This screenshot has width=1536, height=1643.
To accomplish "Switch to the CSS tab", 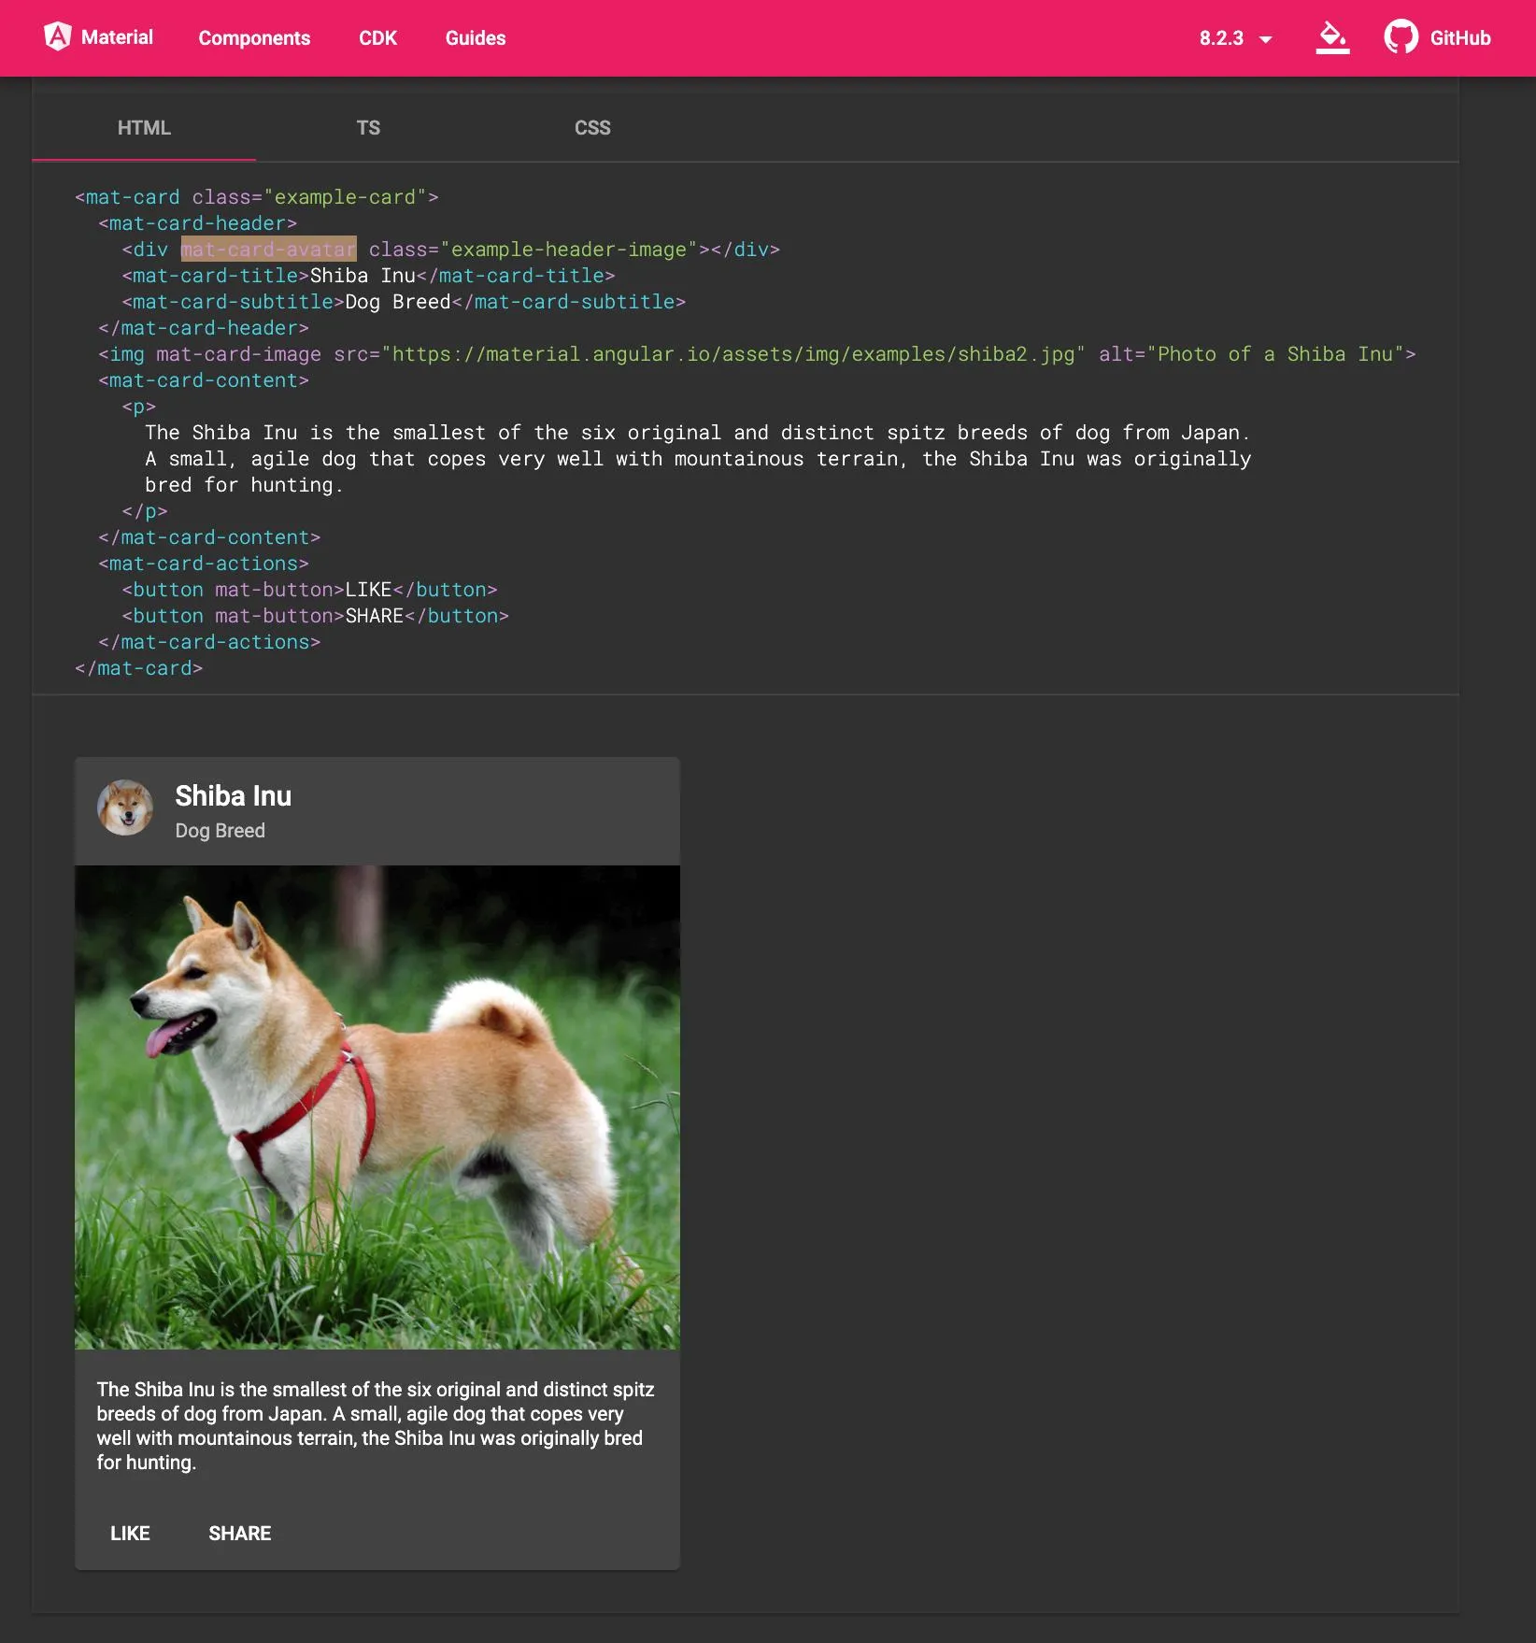I will 592,128.
